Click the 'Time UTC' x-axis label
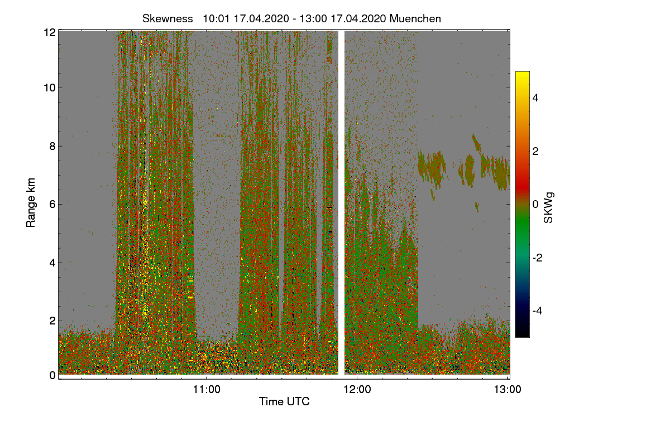This screenshot has height=446, width=670. tap(284, 401)
